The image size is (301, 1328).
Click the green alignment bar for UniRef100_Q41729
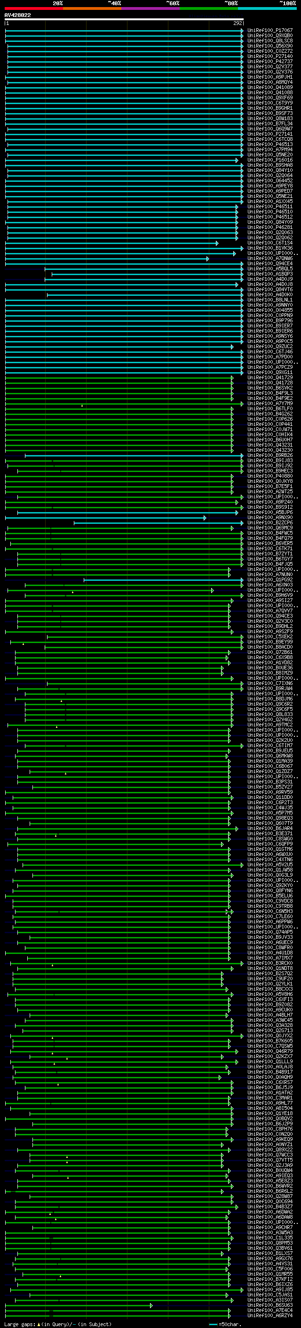(x=119, y=378)
